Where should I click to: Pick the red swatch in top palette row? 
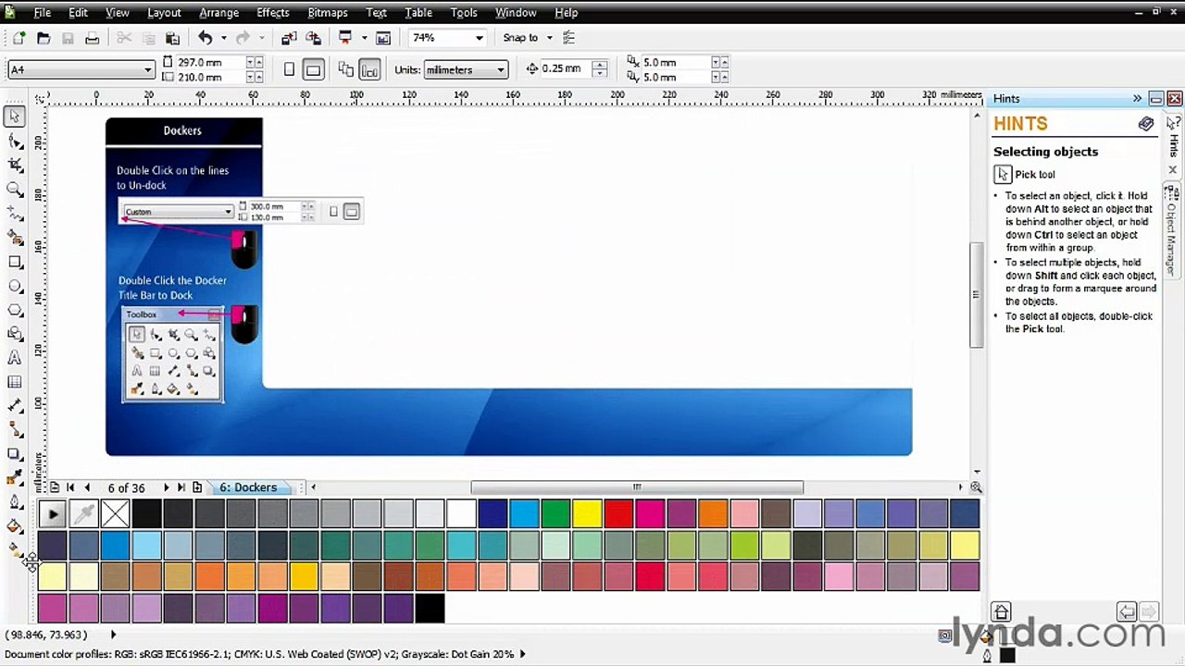tap(618, 513)
